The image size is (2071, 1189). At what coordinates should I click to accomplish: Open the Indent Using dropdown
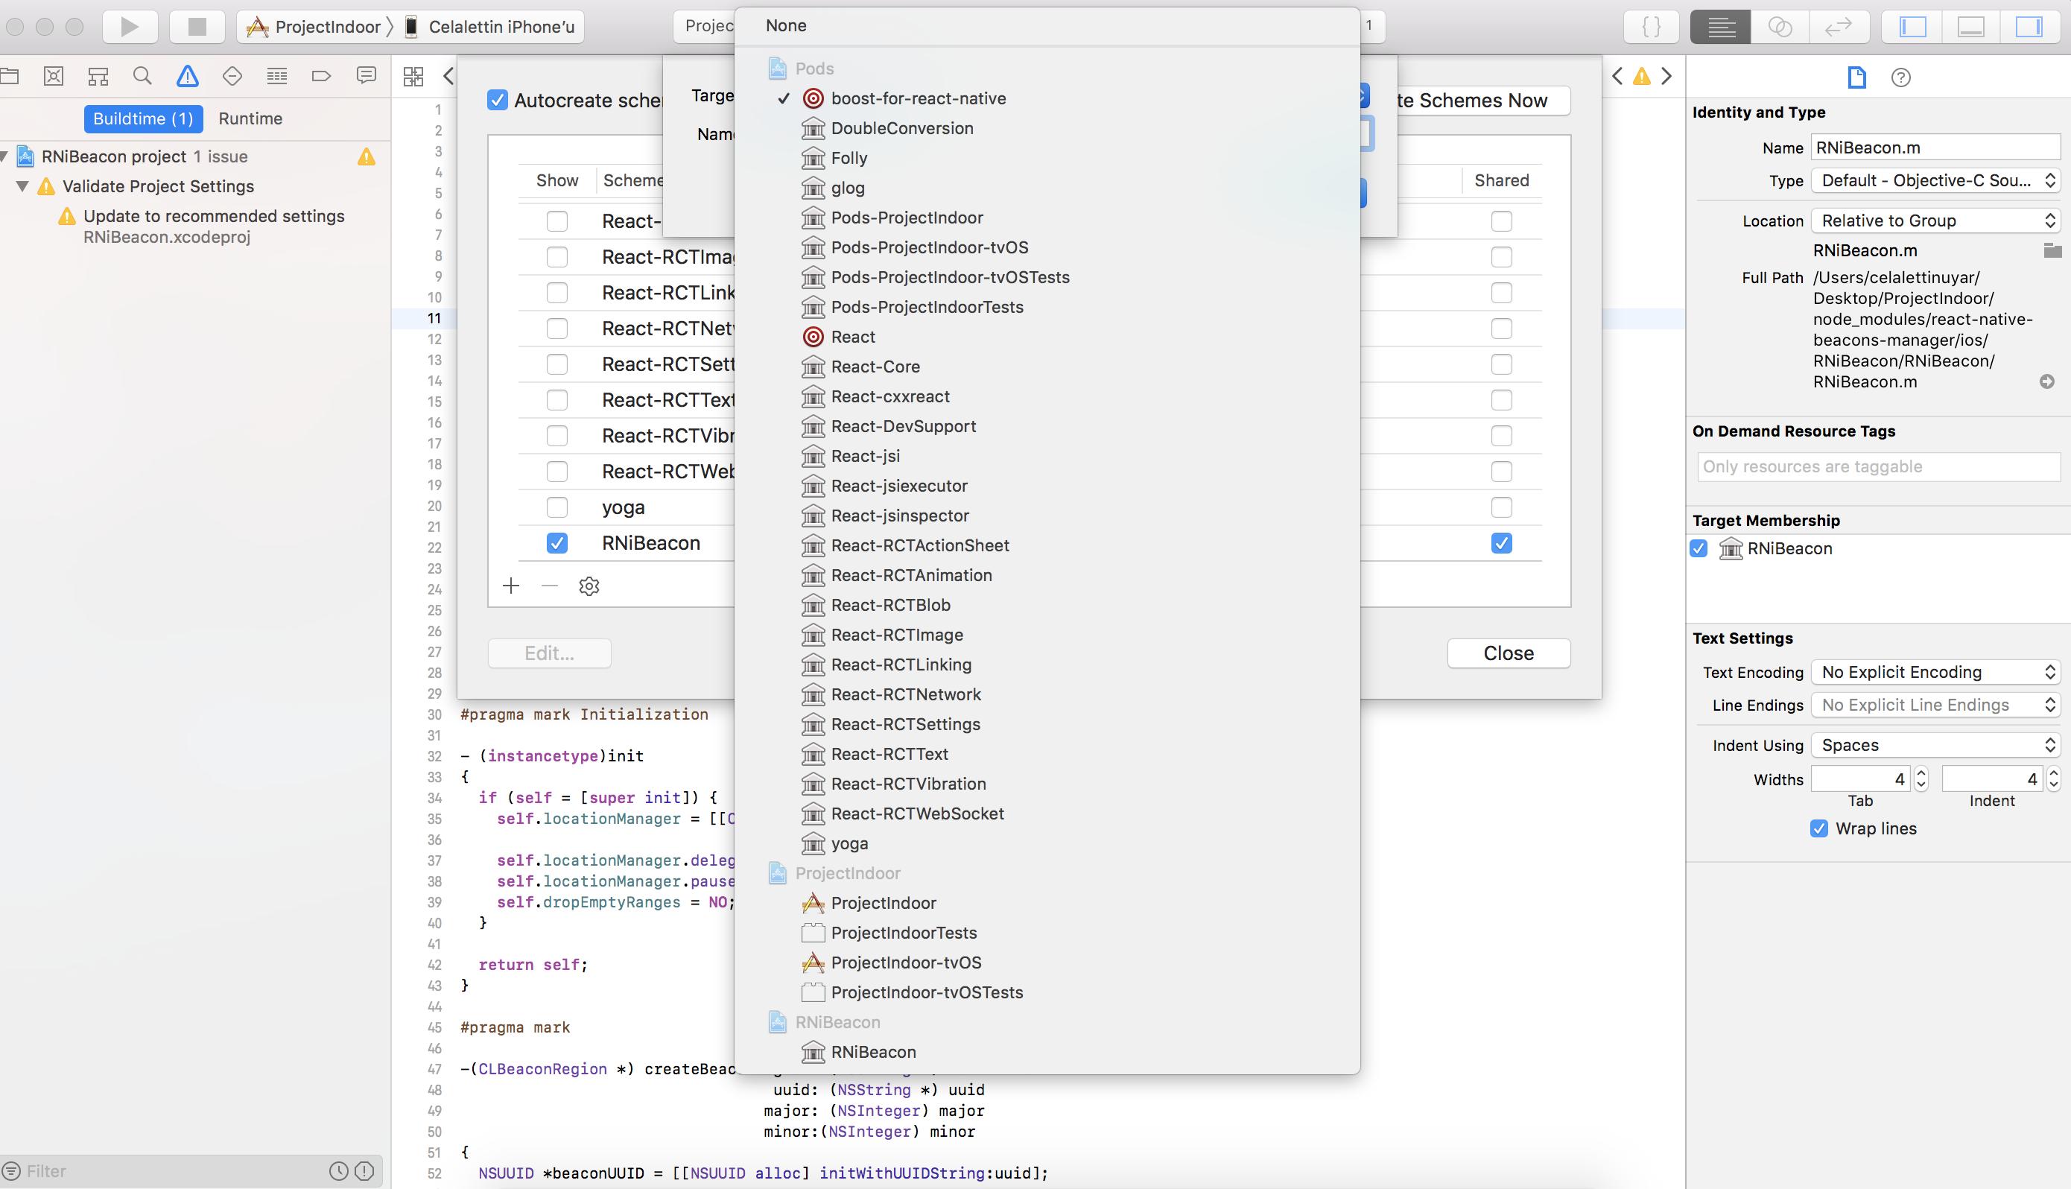[x=1935, y=745]
